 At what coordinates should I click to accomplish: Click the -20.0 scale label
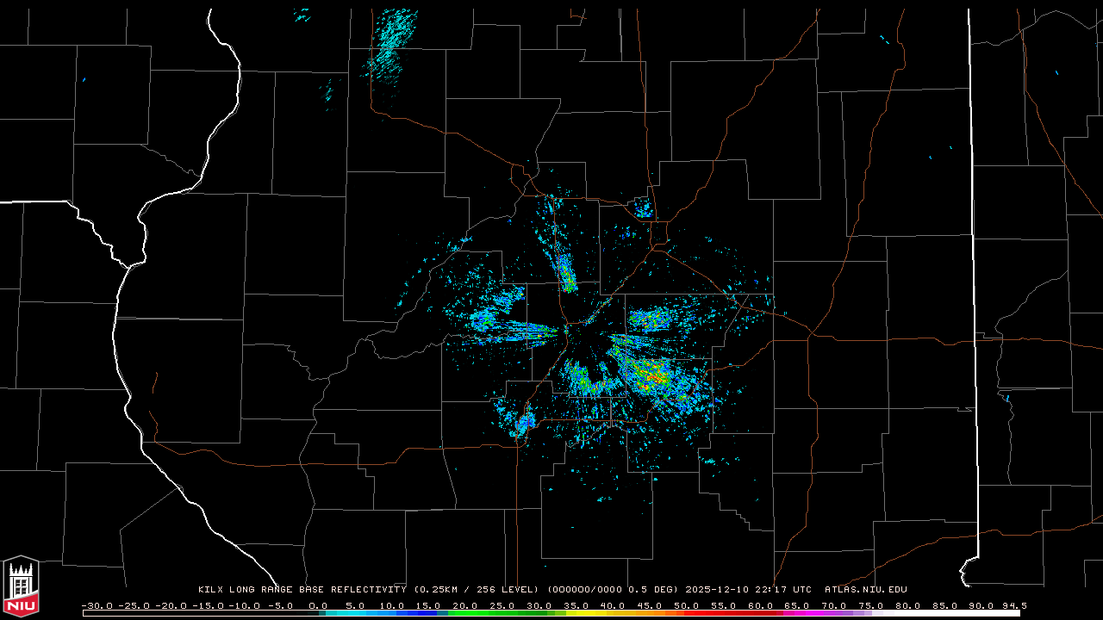pyautogui.click(x=170, y=605)
